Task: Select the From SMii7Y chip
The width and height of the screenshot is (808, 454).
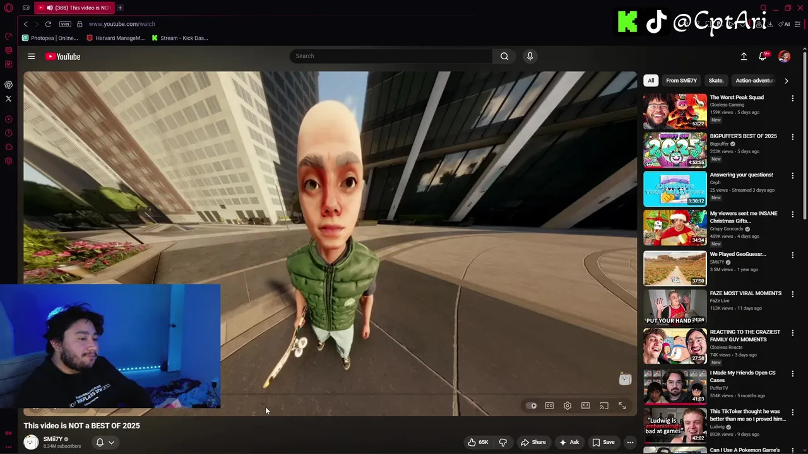Action: pyautogui.click(x=681, y=81)
